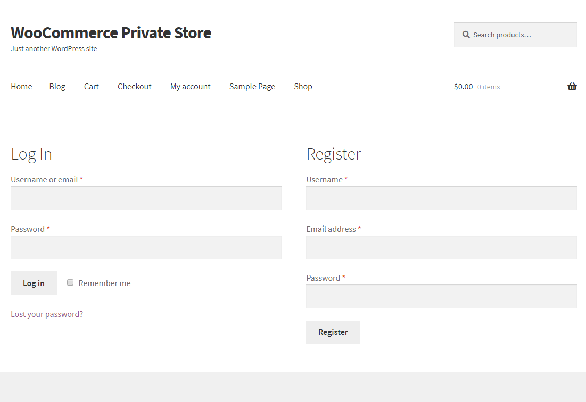
Task: Click the search magnifier icon
Action: coord(466,35)
